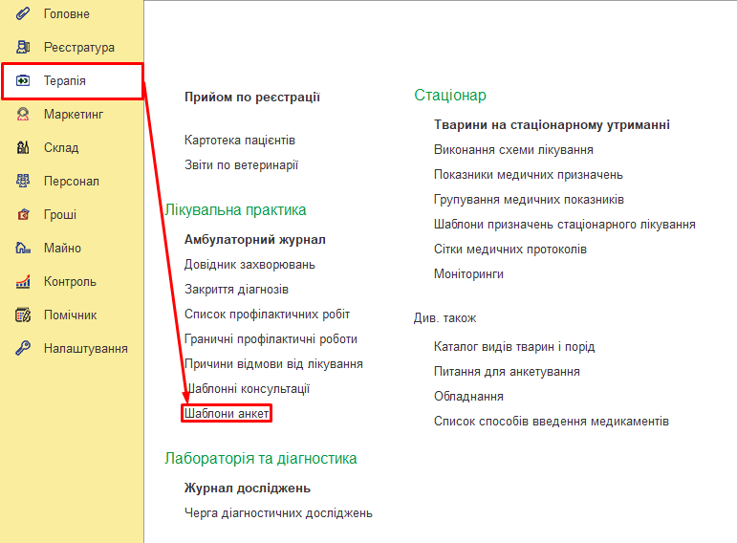Click the Лікувальна практика group heading
Viewport: 737px width, 543px height.
pos(235,209)
